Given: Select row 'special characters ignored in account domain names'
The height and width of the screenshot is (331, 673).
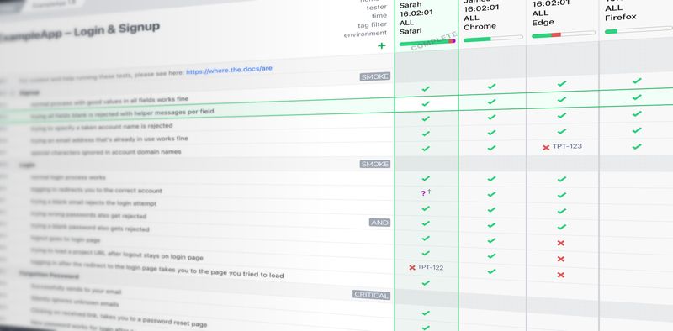Looking at the screenshot, I should coord(106,152).
